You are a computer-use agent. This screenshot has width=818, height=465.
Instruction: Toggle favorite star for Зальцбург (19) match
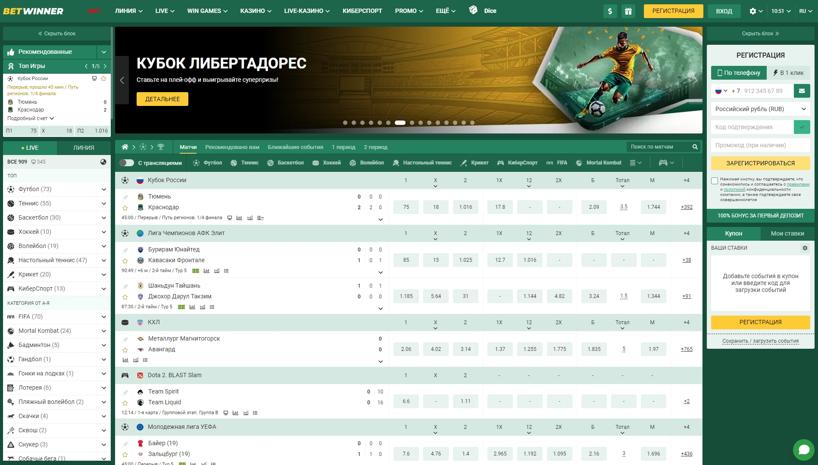point(125,454)
